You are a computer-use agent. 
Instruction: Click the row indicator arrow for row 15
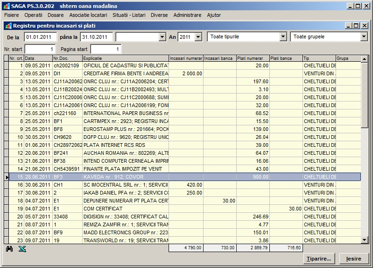click(7, 177)
